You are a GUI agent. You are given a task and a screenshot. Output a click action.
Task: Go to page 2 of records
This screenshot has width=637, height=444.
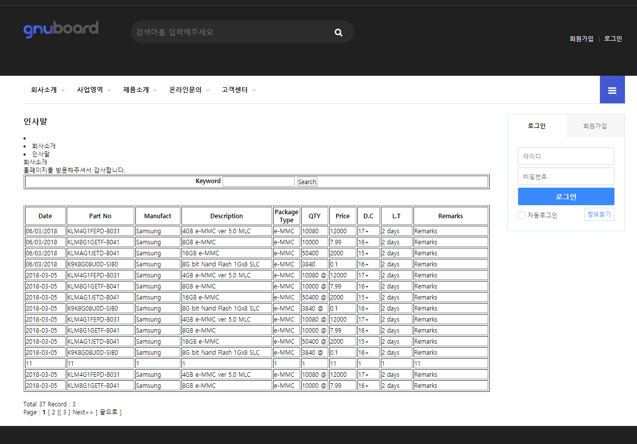(x=54, y=412)
